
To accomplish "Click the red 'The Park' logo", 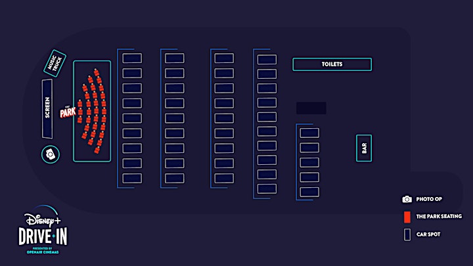I will (x=68, y=112).
